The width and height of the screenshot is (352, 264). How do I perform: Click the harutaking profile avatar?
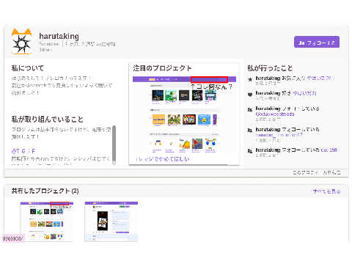click(21, 42)
